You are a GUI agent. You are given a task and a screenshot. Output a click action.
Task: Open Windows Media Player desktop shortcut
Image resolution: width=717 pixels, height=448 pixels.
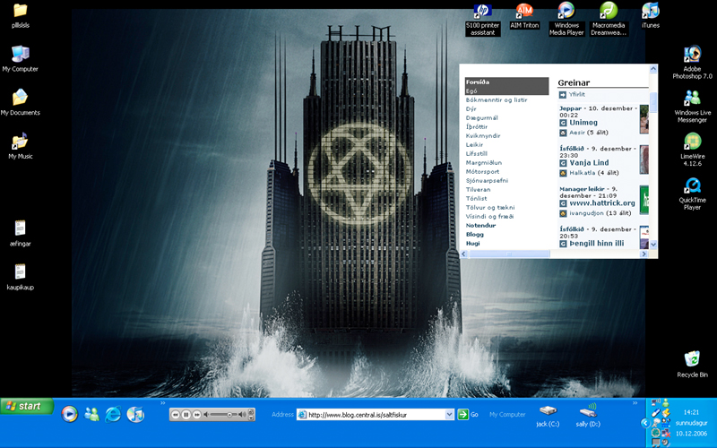point(566,19)
